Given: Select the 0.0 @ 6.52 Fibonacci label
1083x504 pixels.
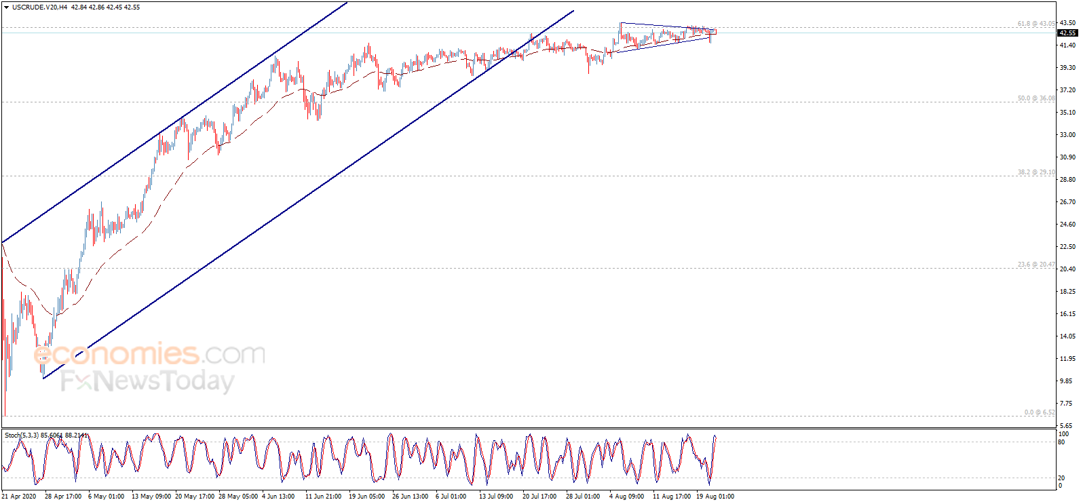Looking at the screenshot, I should point(1040,412).
